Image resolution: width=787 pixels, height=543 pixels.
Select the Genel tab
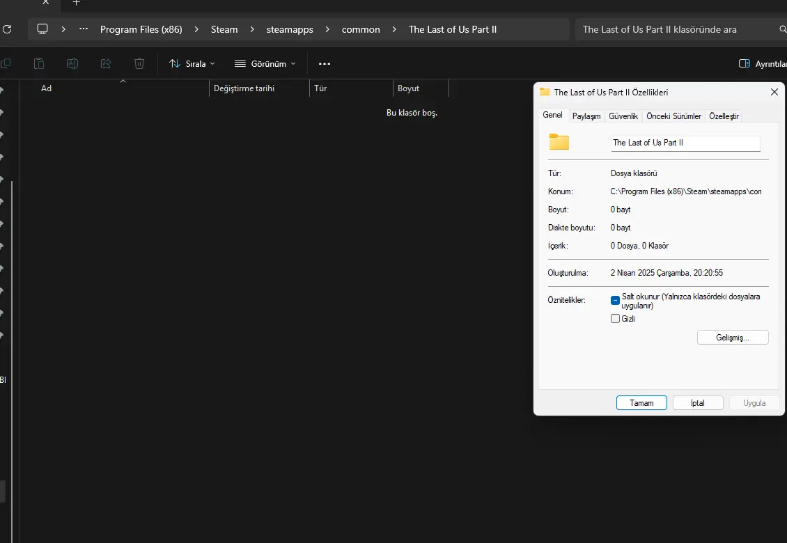click(552, 115)
